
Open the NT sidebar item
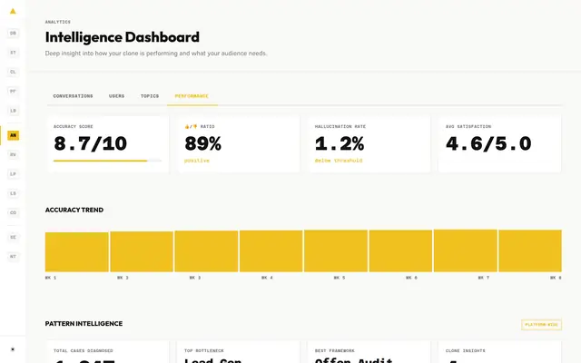point(13,256)
